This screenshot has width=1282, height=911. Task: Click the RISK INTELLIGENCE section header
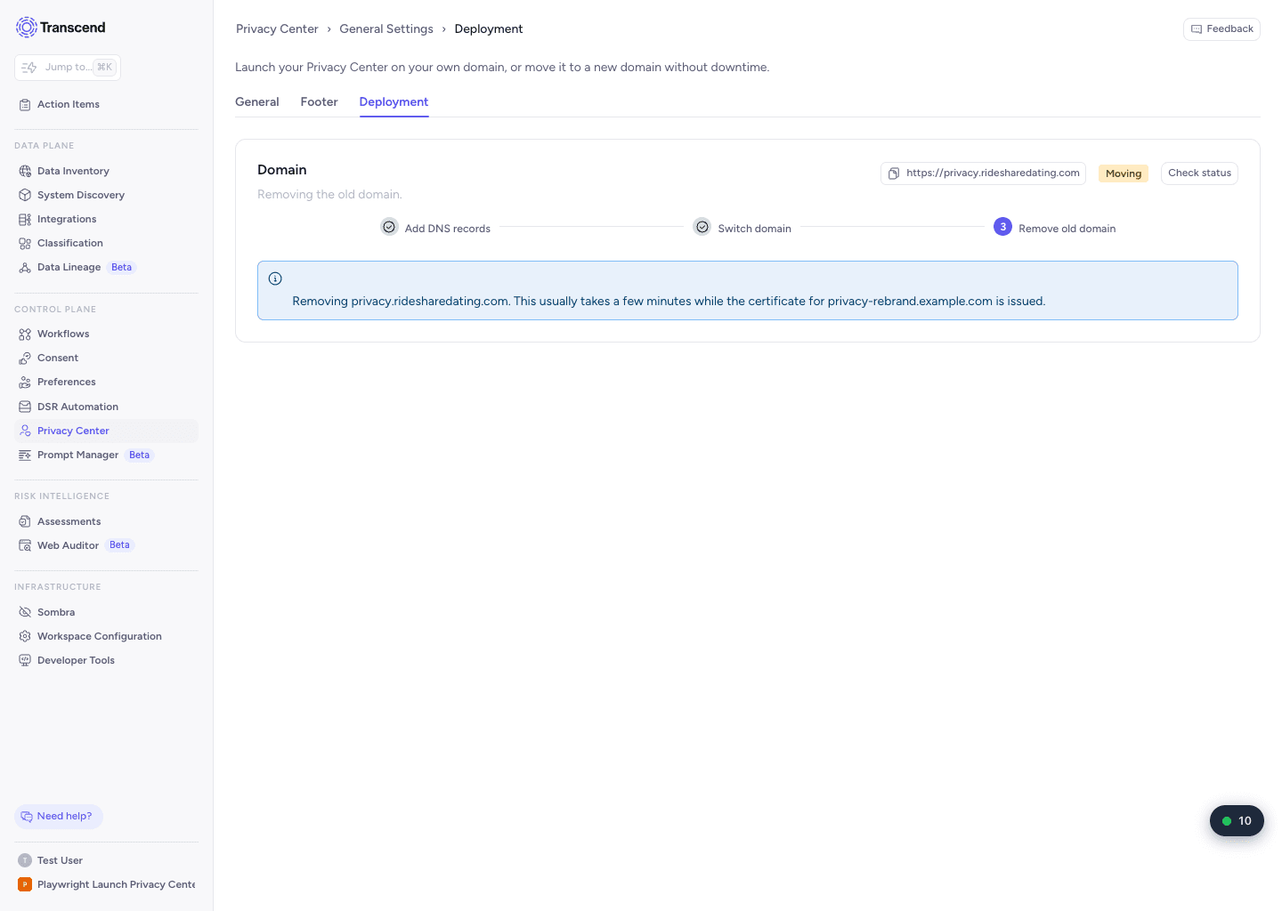pyautogui.click(x=62, y=496)
